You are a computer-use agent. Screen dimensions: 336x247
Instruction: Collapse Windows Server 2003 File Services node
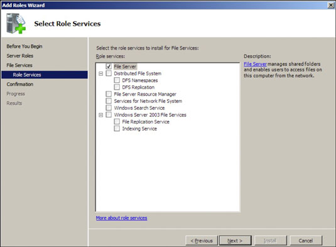(100, 115)
